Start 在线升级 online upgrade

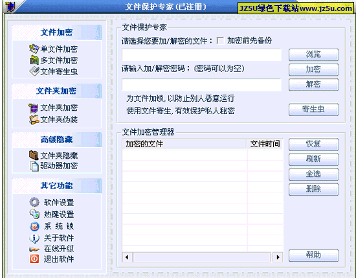coord(59,249)
